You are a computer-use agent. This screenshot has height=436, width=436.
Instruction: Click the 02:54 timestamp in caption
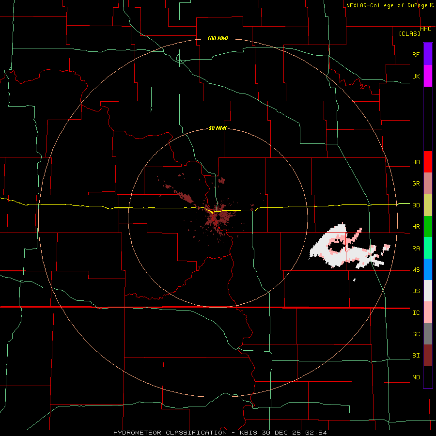(316, 433)
